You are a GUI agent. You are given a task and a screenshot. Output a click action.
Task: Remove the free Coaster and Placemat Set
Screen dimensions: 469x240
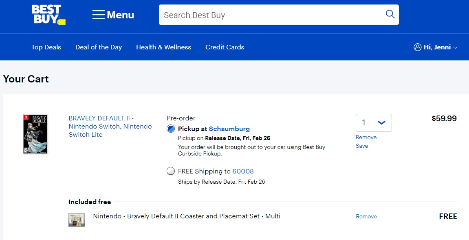(366, 216)
